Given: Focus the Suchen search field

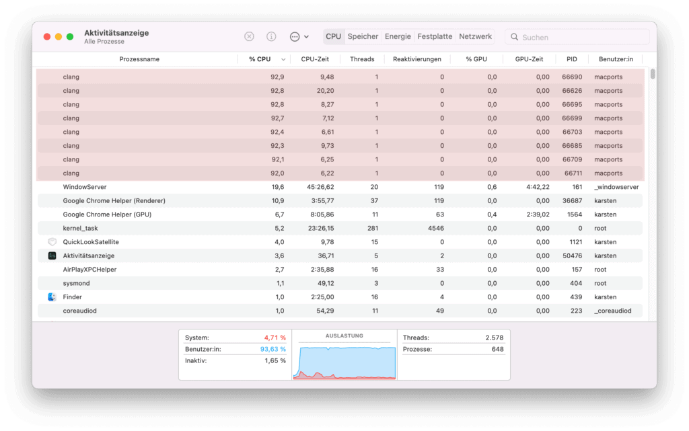Looking at the screenshot, I should tap(577, 37).
